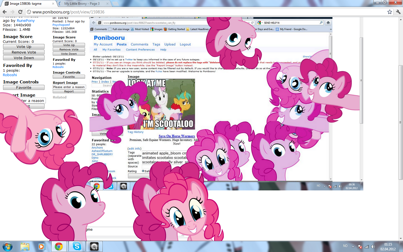Image resolution: width=403 pixels, height=252 pixels.
Task: Click the 'Most Visited' bookmark in embedded Firefox
Action: (x=140, y=29)
